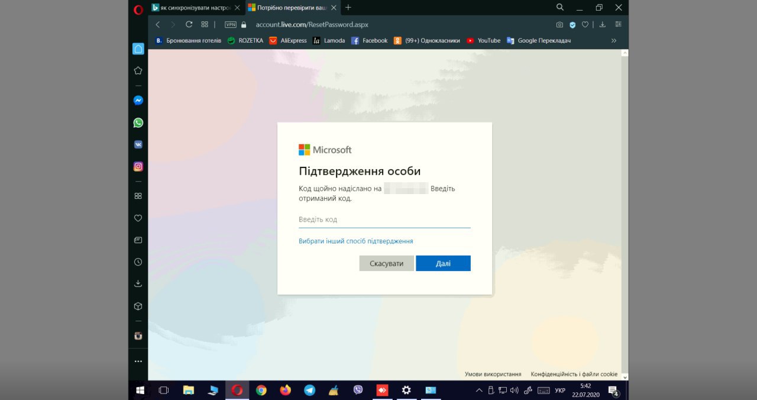Image resolution: width=757 pixels, height=400 pixels.
Task: Go back to the previous page
Action: tap(157, 24)
